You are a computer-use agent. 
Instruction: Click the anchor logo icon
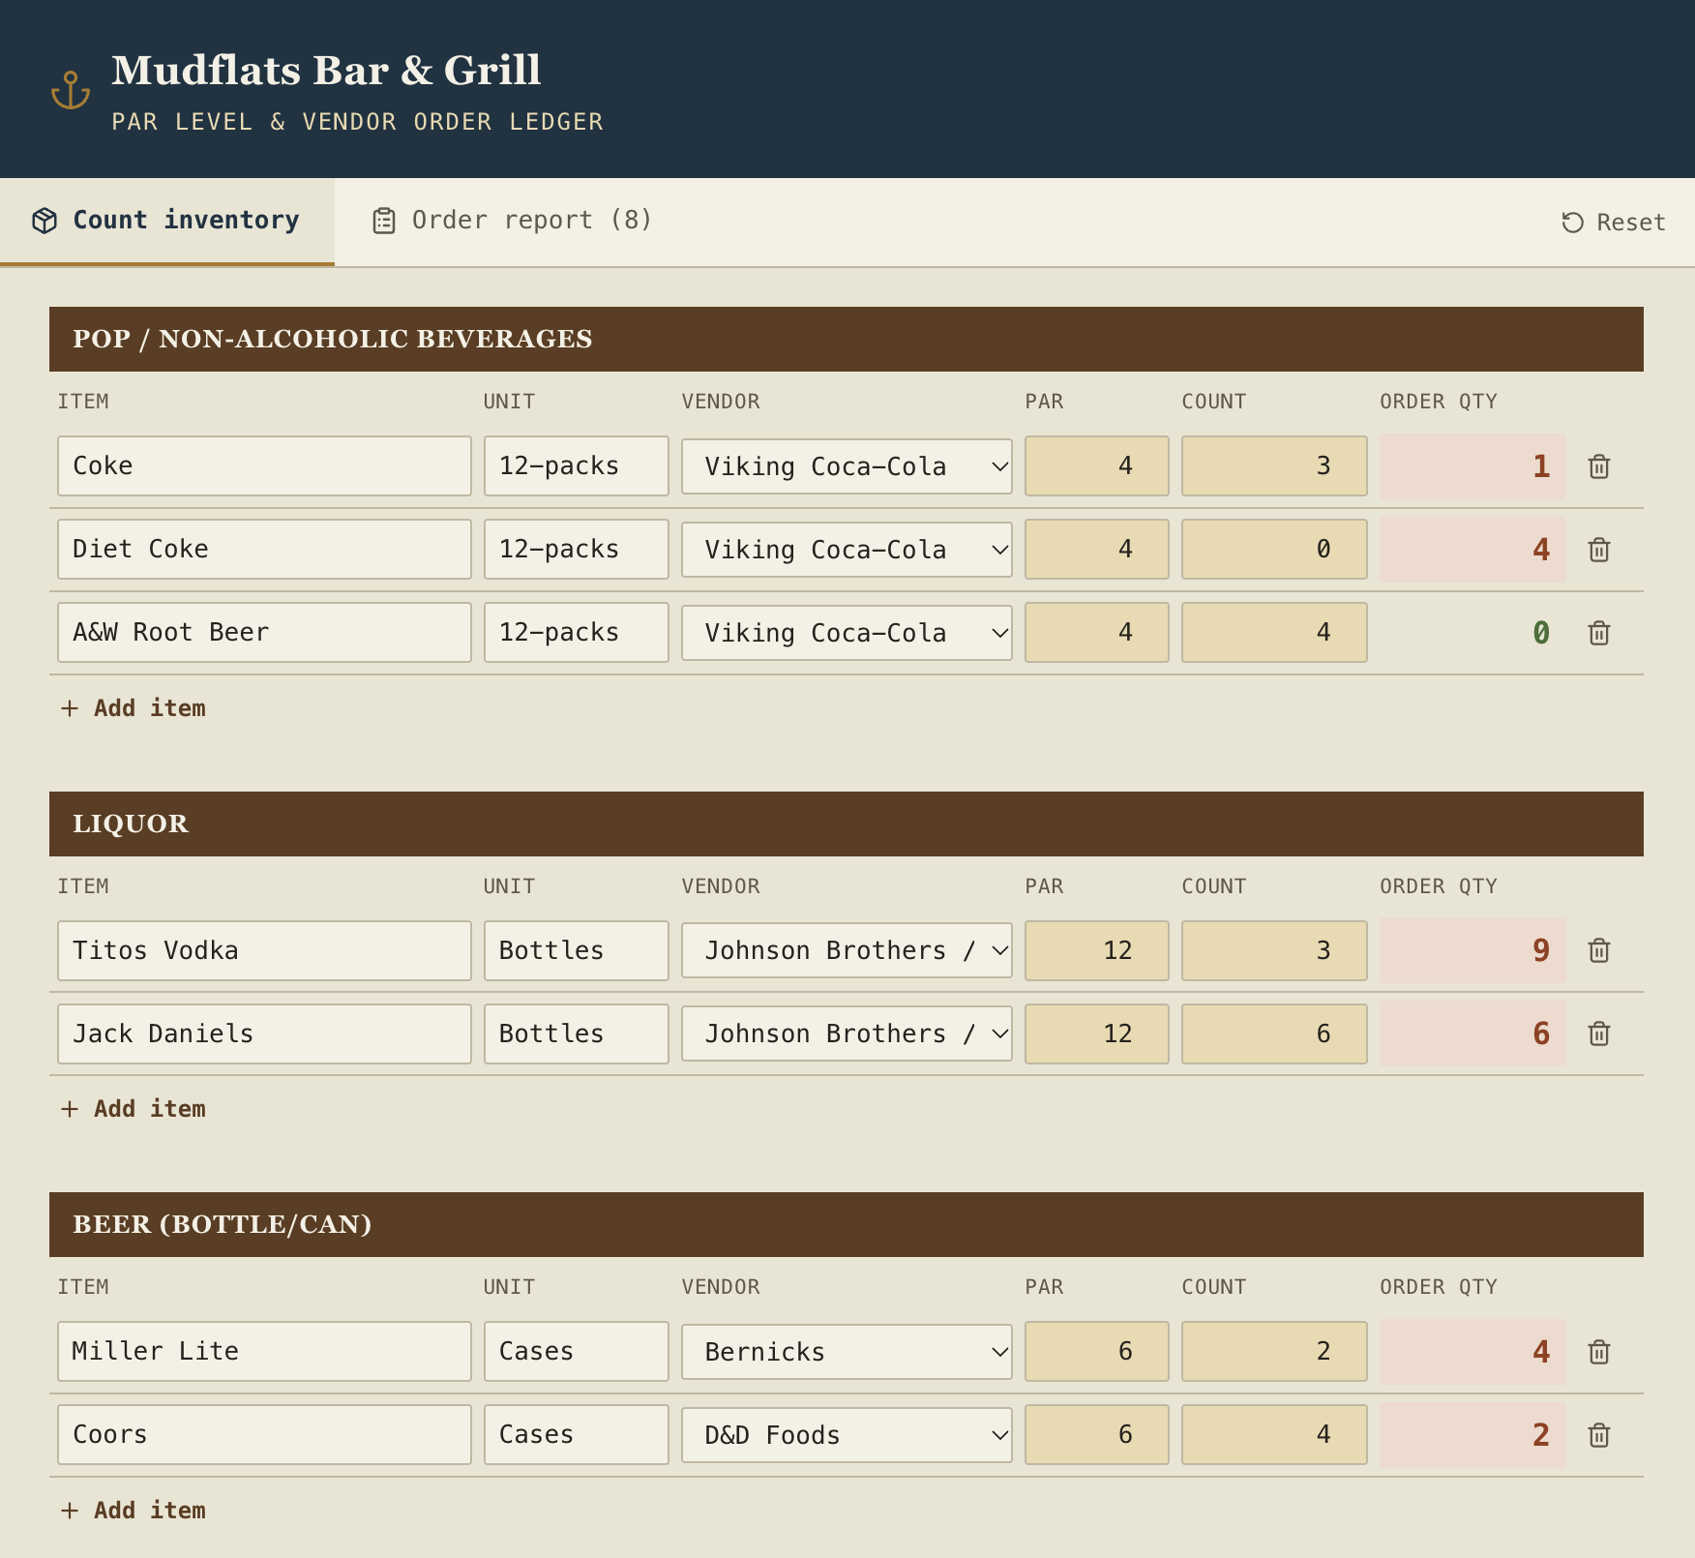tap(71, 90)
